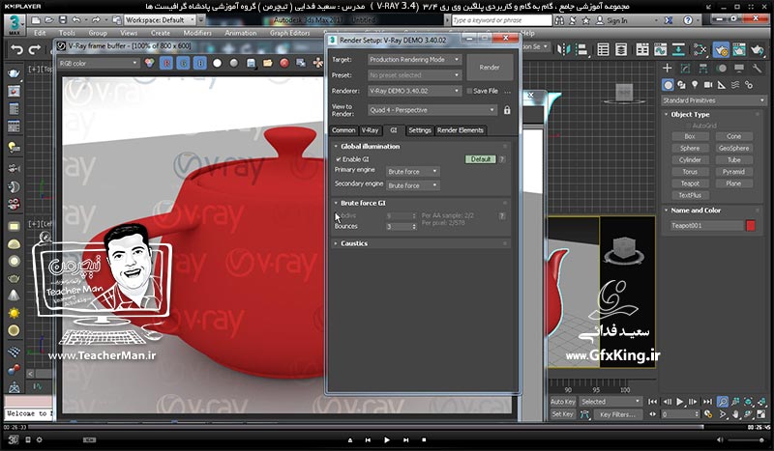Switch to the V-Ray tab
This screenshot has height=451, width=774.
tap(370, 130)
